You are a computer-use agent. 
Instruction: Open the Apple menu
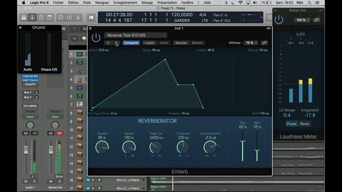(24, 3)
